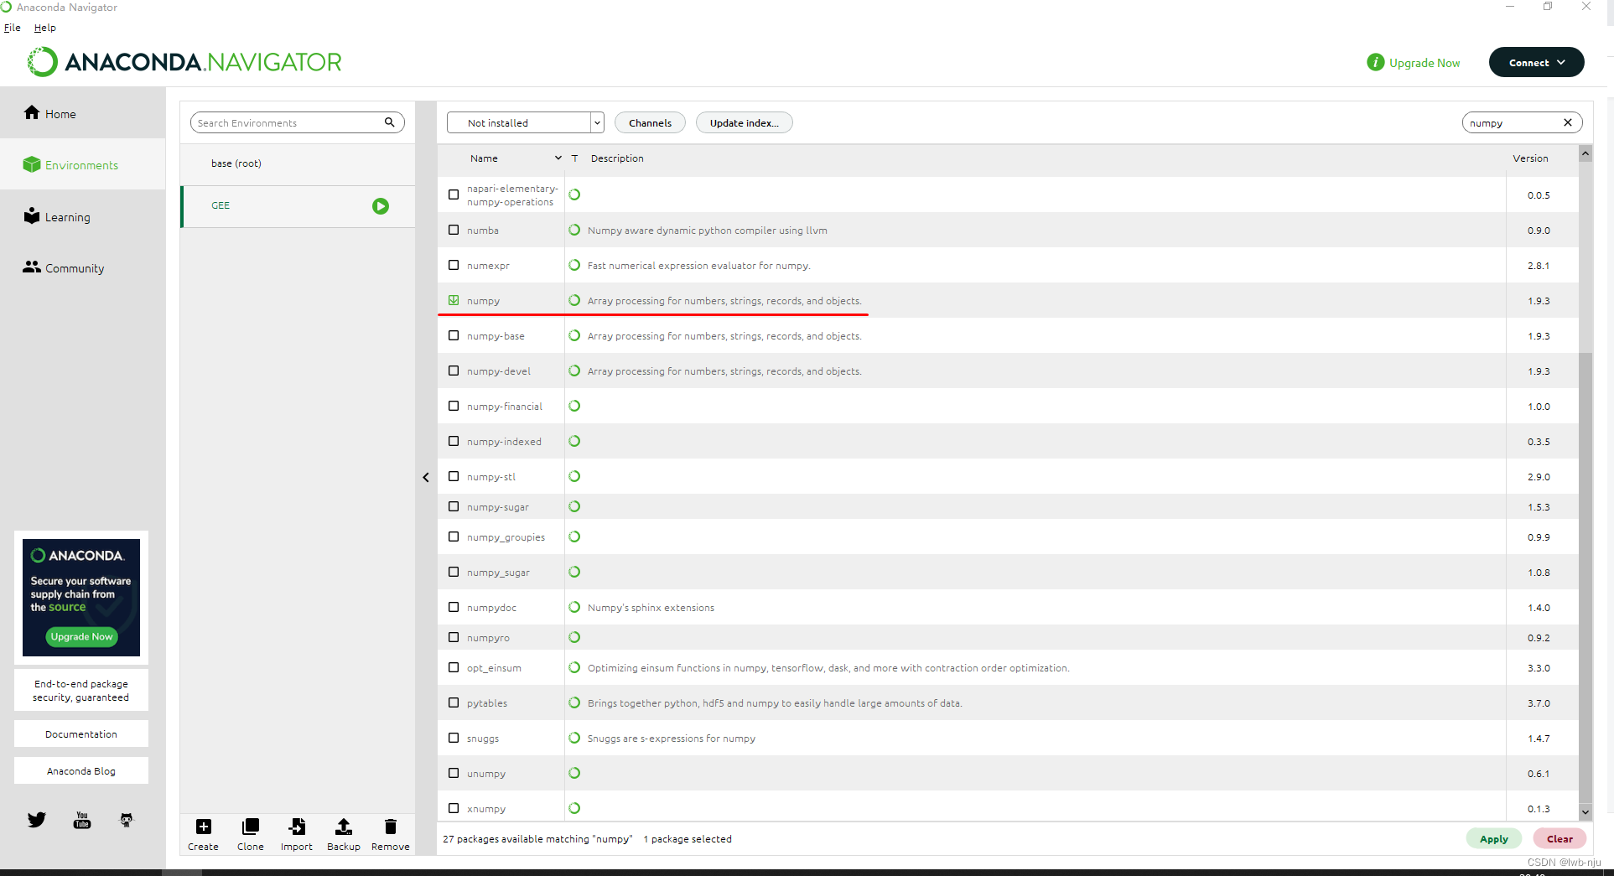The image size is (1614, 876).
Task: Click the Description column header
Action: pyautogui.click(x=617, y=158)
